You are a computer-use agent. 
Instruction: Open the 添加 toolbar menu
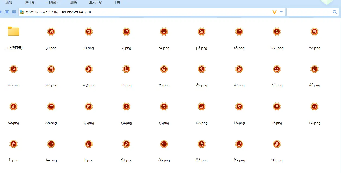pyautogui.click(x=9, y=2)
